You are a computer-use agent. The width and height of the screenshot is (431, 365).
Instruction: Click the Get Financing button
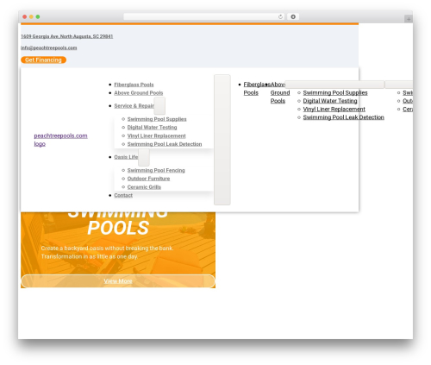(x=43, y=60)
